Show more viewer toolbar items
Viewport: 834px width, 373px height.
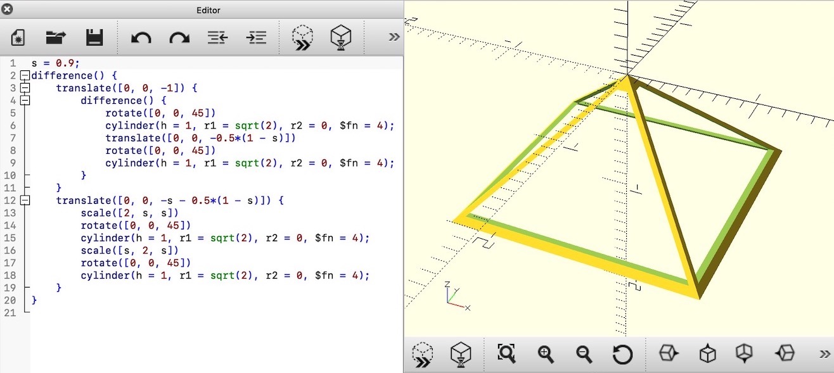pyautogui.click(x=824, y=354)
